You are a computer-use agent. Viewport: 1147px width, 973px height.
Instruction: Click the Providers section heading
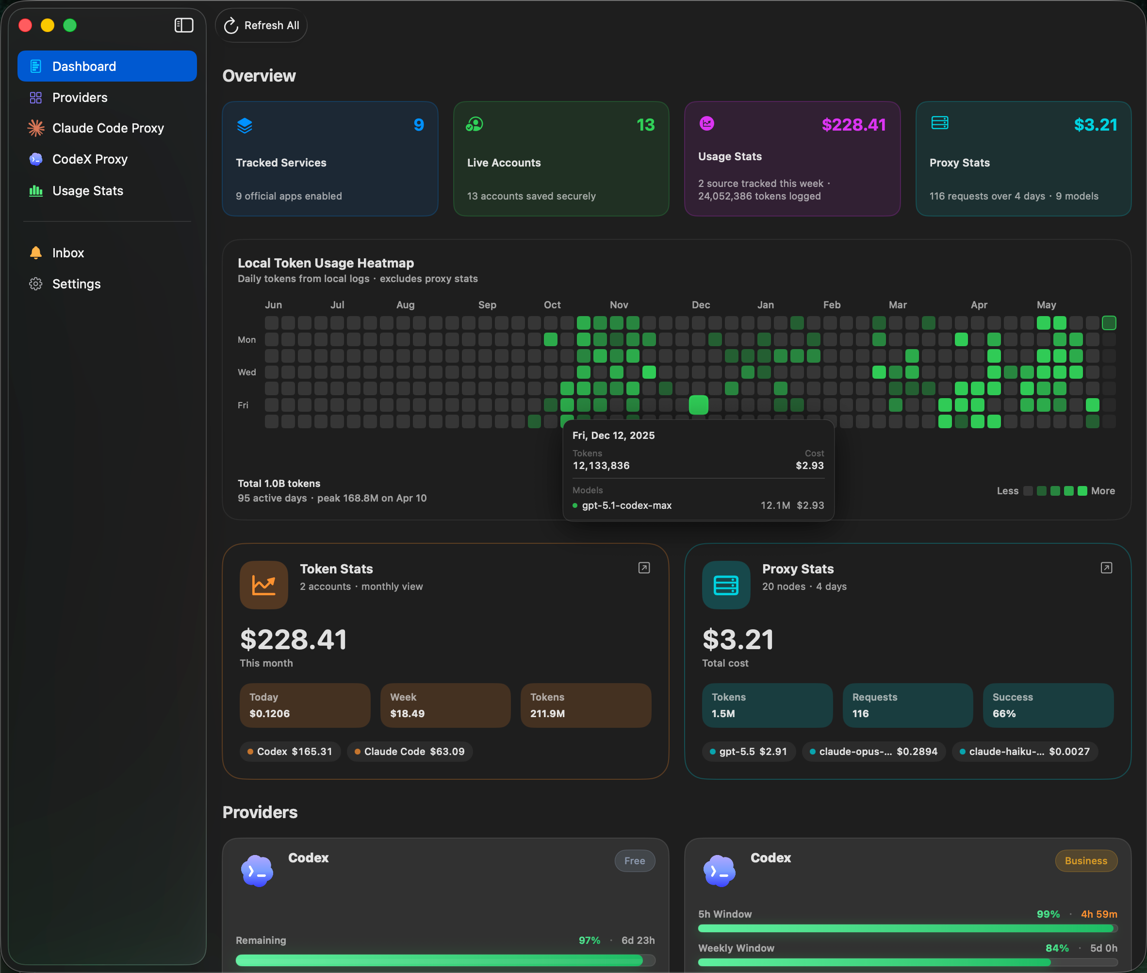pyautogui.click(x=260, y=812)
